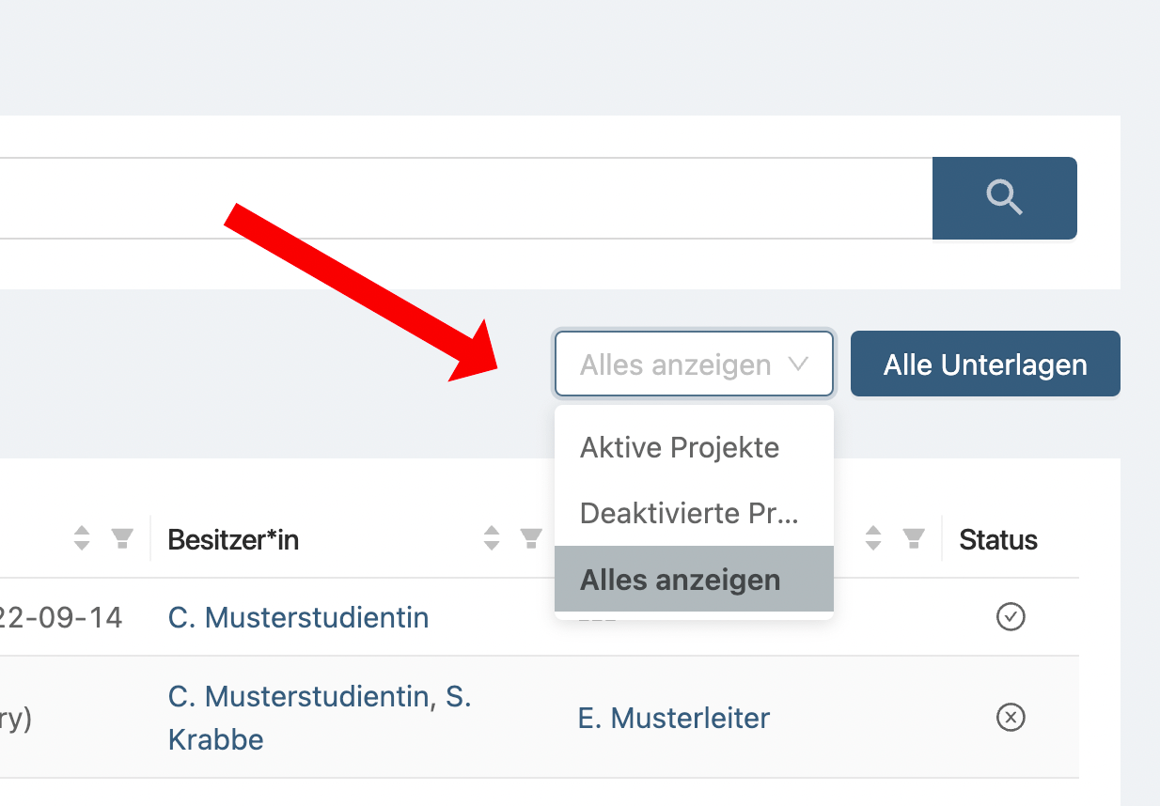
Task: Click the Besitzer*in column header label
Action: pyautogui.click(x=233, y=539)
